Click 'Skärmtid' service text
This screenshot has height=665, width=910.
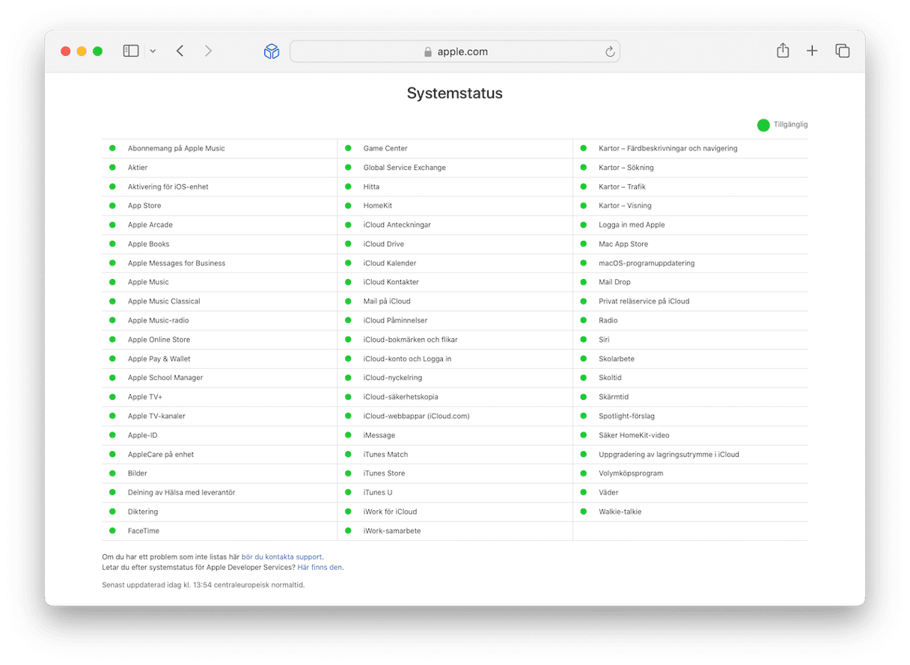(x=614, y=396)
